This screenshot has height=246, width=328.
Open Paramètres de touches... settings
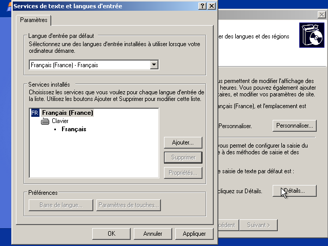[129, 206]
